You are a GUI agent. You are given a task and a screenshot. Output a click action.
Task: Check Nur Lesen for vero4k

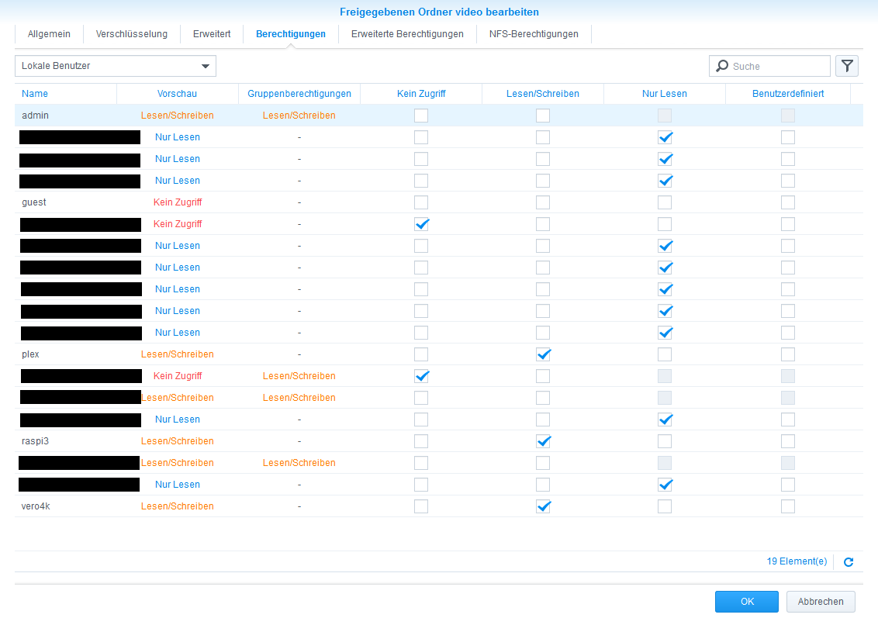pos(665,506)
